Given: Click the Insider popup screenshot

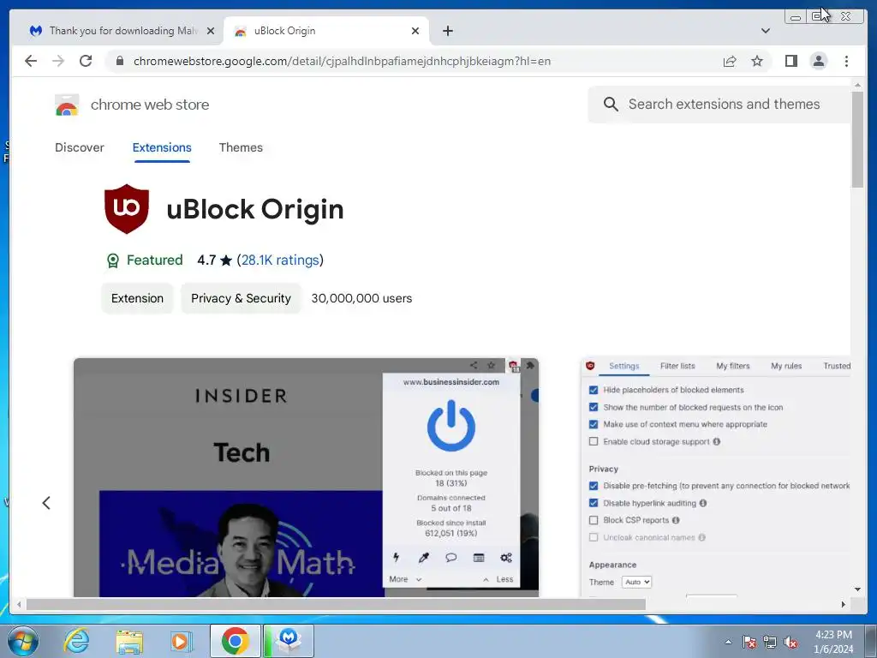Looking at the screenshot, I should 306,477.
